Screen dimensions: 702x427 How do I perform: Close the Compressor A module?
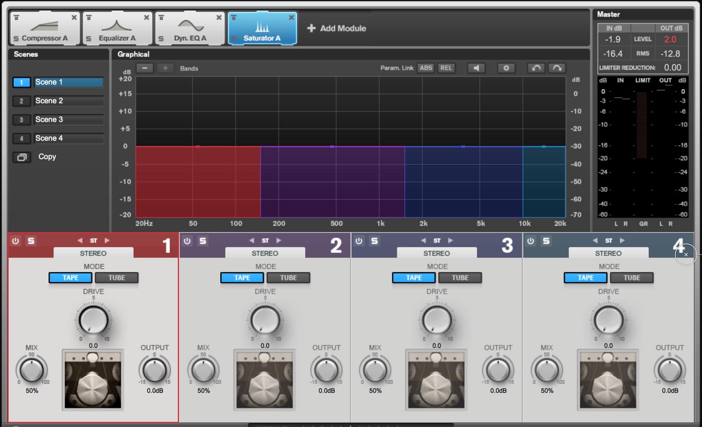(74, 18)
